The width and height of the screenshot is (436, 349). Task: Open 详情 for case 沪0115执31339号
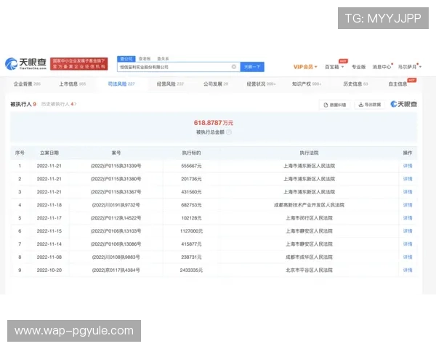(x=408, y=166)
